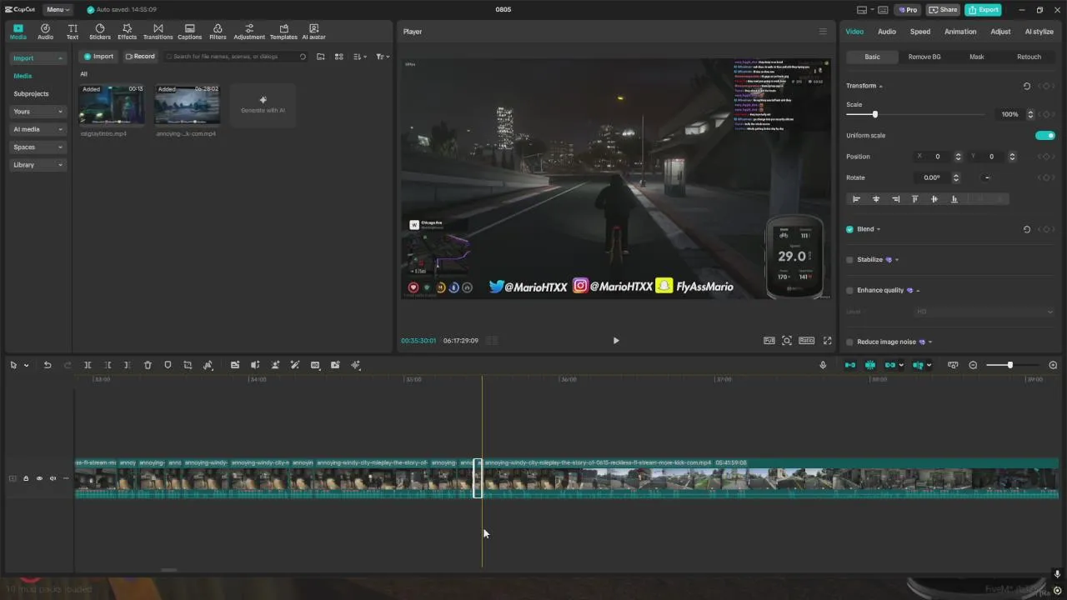The image size is (1067, 600).
Task: Click the Scale keyframe diamond icon
Action: (1046, 114)
